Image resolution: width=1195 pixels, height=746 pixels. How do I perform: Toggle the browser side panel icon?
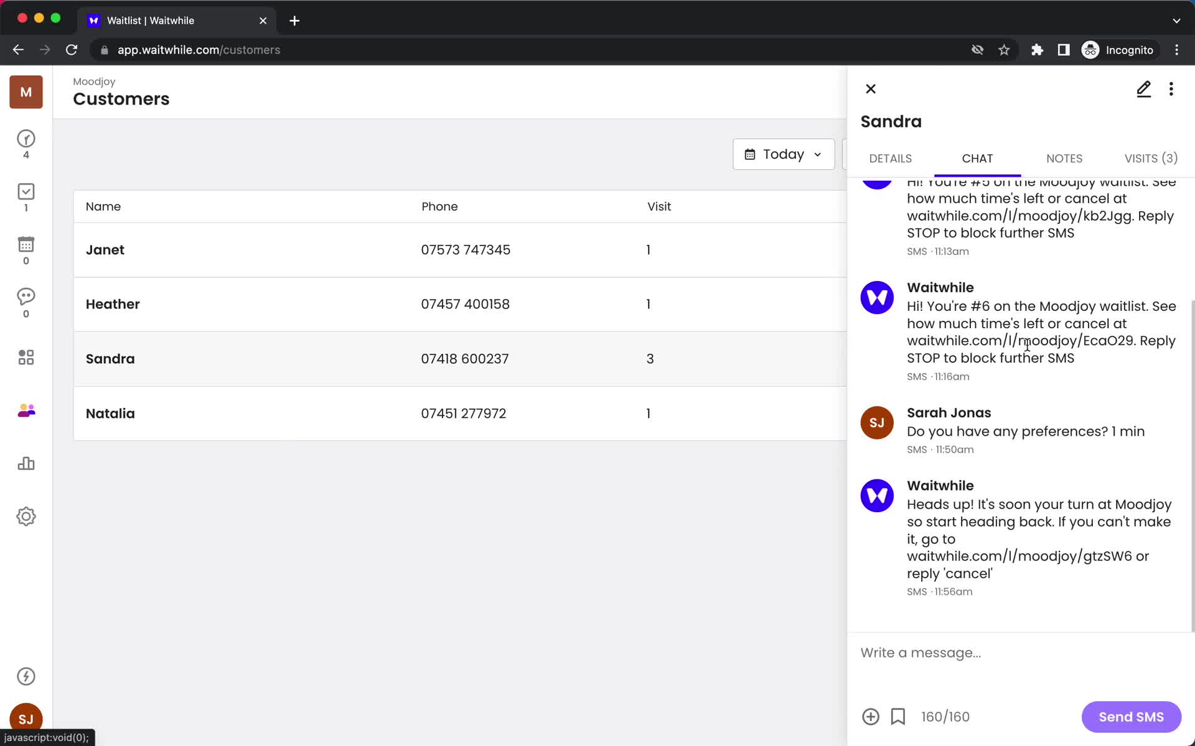coord(1064,50)
